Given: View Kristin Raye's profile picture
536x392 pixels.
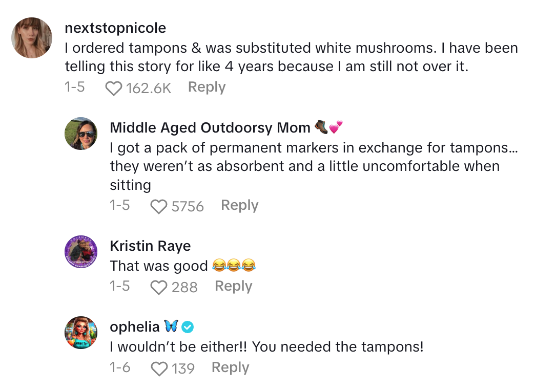Looking at the screenshot, I should (81, 253).
